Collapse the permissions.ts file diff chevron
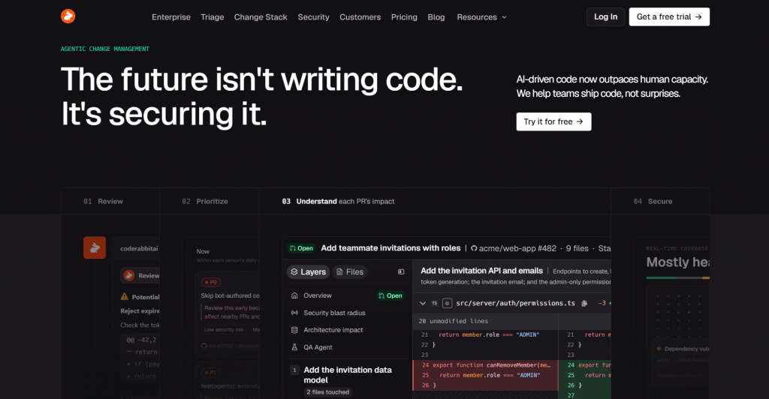Image resolution: width=769 pixels, height=399 pixels. coord(423,304)
